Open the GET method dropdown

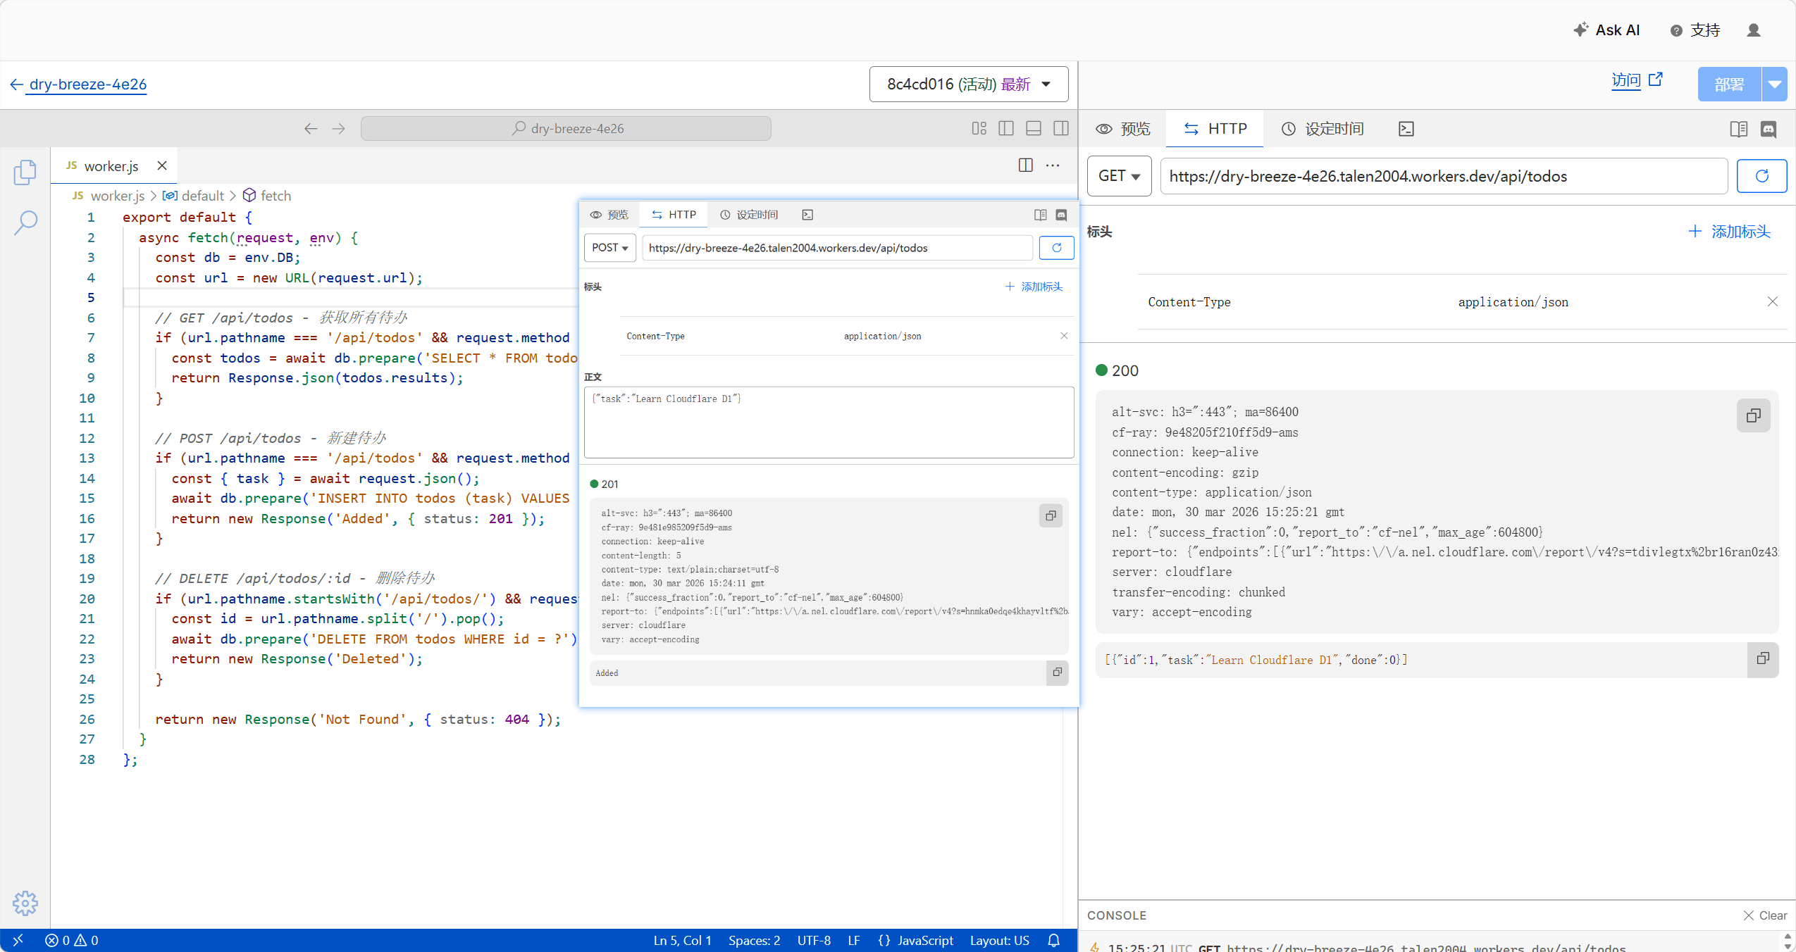click(x=1119, y=176)
